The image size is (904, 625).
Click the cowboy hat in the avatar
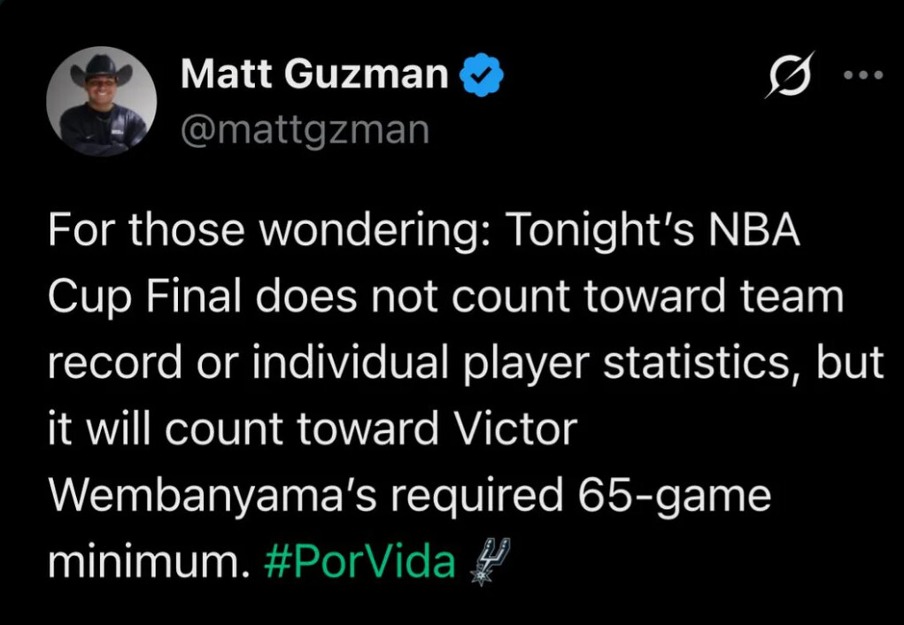tap(100, 67)
